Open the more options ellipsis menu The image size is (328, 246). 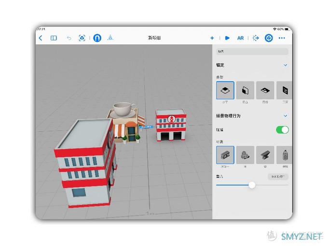click(282, 38)
